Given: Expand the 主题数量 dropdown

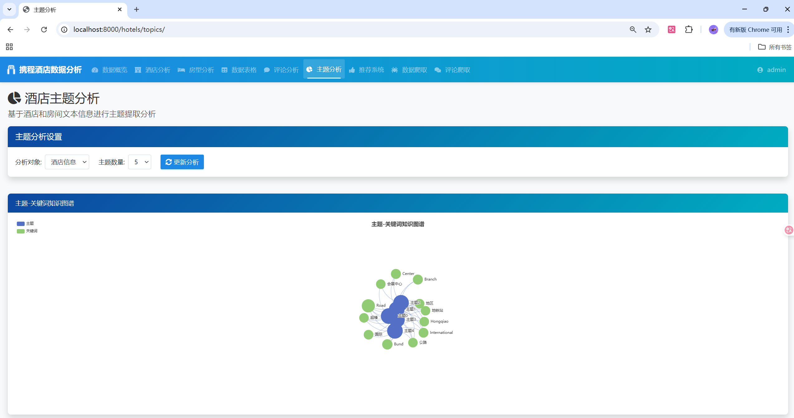Looking at the screenshot, I should (x=140, y=162).
